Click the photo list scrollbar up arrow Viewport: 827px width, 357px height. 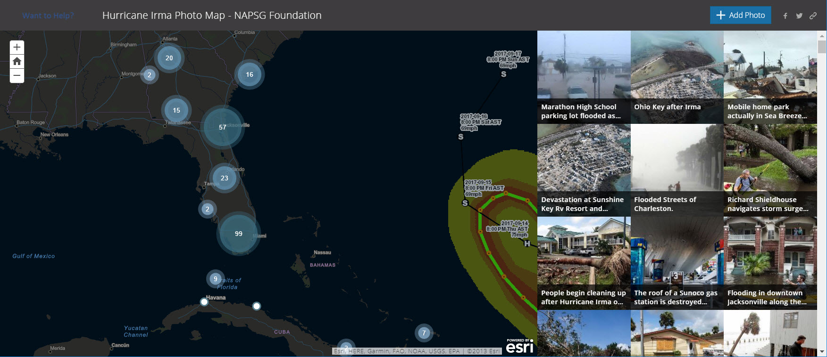822,35
